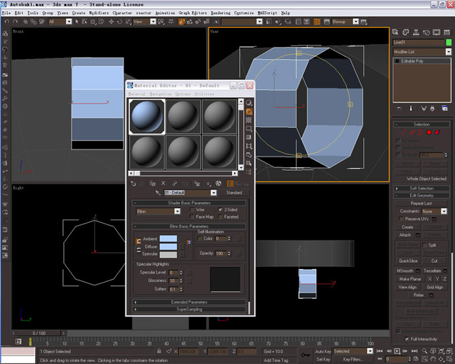Viewport: 455px width, 364px height.
Task: Open the Blowup render type dropdown
Action: pos(356,21)
